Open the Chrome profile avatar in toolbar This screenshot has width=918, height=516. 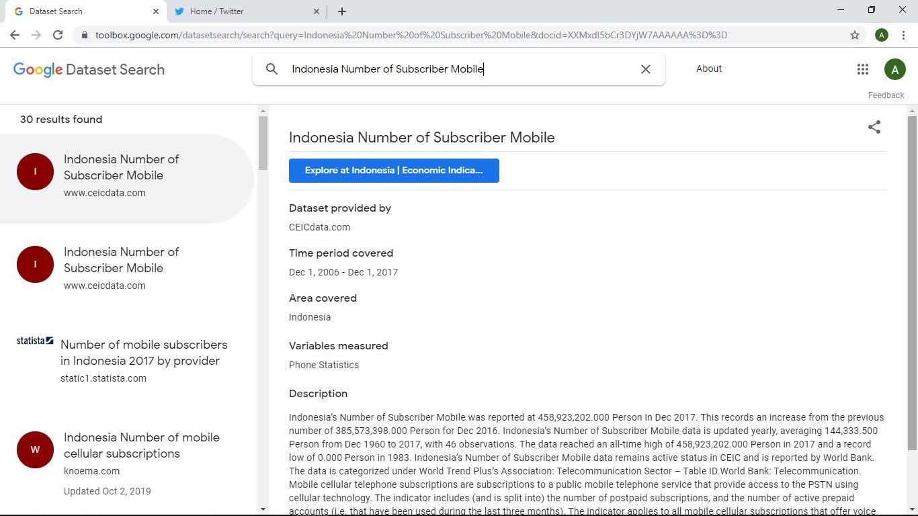click(882, 35)
